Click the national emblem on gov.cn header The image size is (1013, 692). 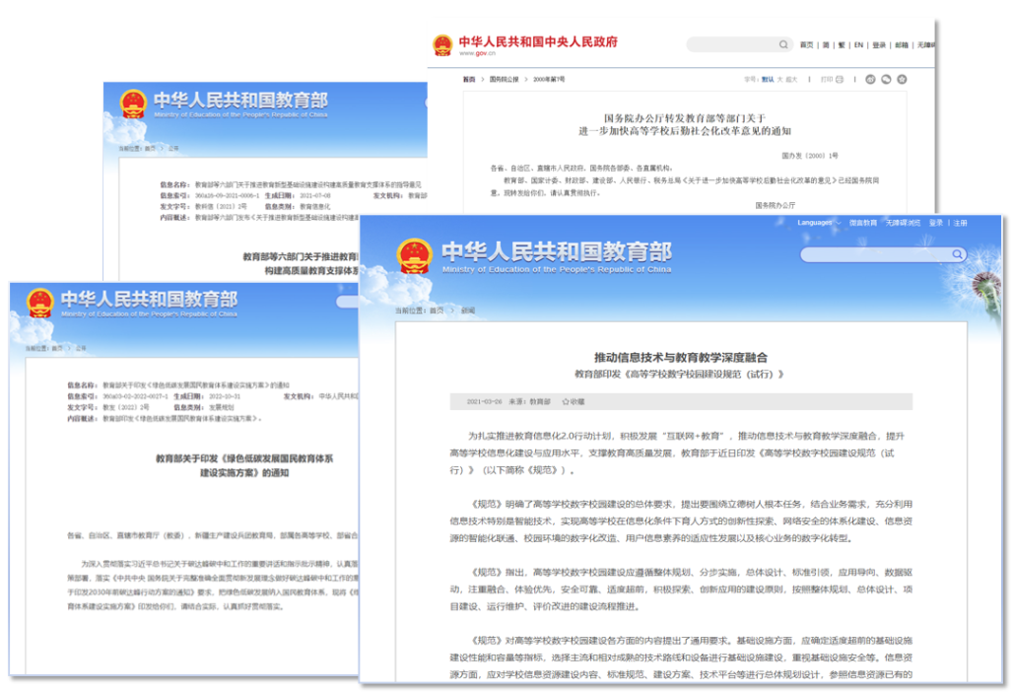(x=442, y=45)
